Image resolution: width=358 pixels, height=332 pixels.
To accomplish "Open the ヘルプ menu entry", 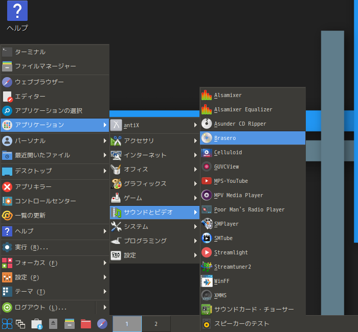I will pyautogui.click(x=55, y=231).
